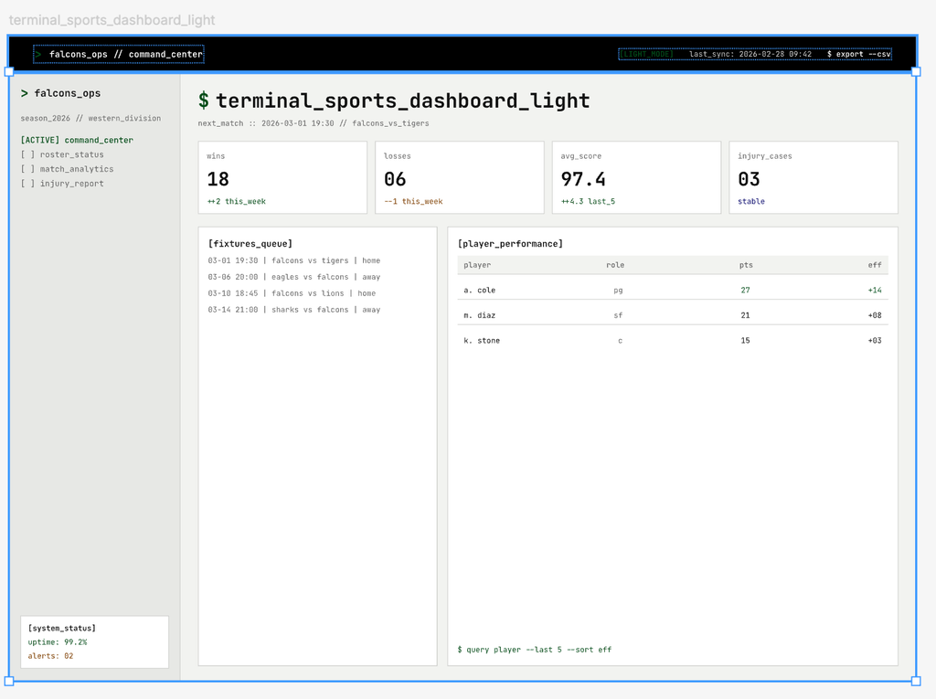
Task: Sort table by the eff column header
Action: click(875, 265)
